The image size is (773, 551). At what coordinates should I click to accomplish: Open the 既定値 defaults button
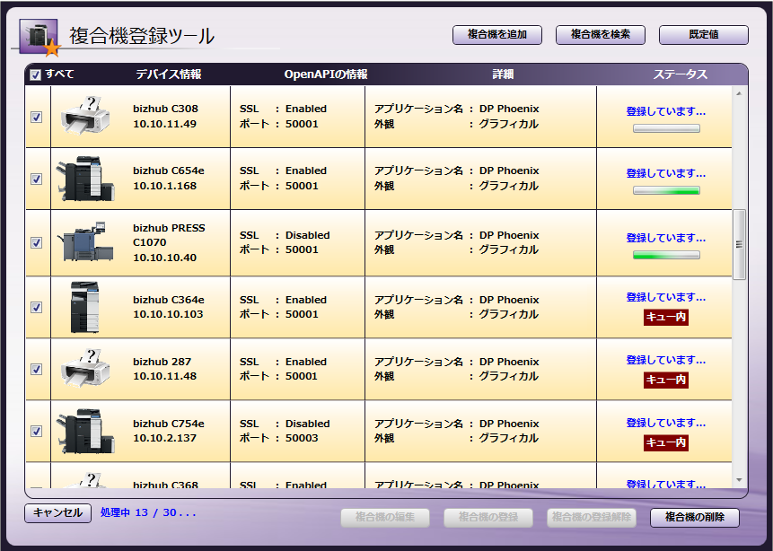pos(704,35)
